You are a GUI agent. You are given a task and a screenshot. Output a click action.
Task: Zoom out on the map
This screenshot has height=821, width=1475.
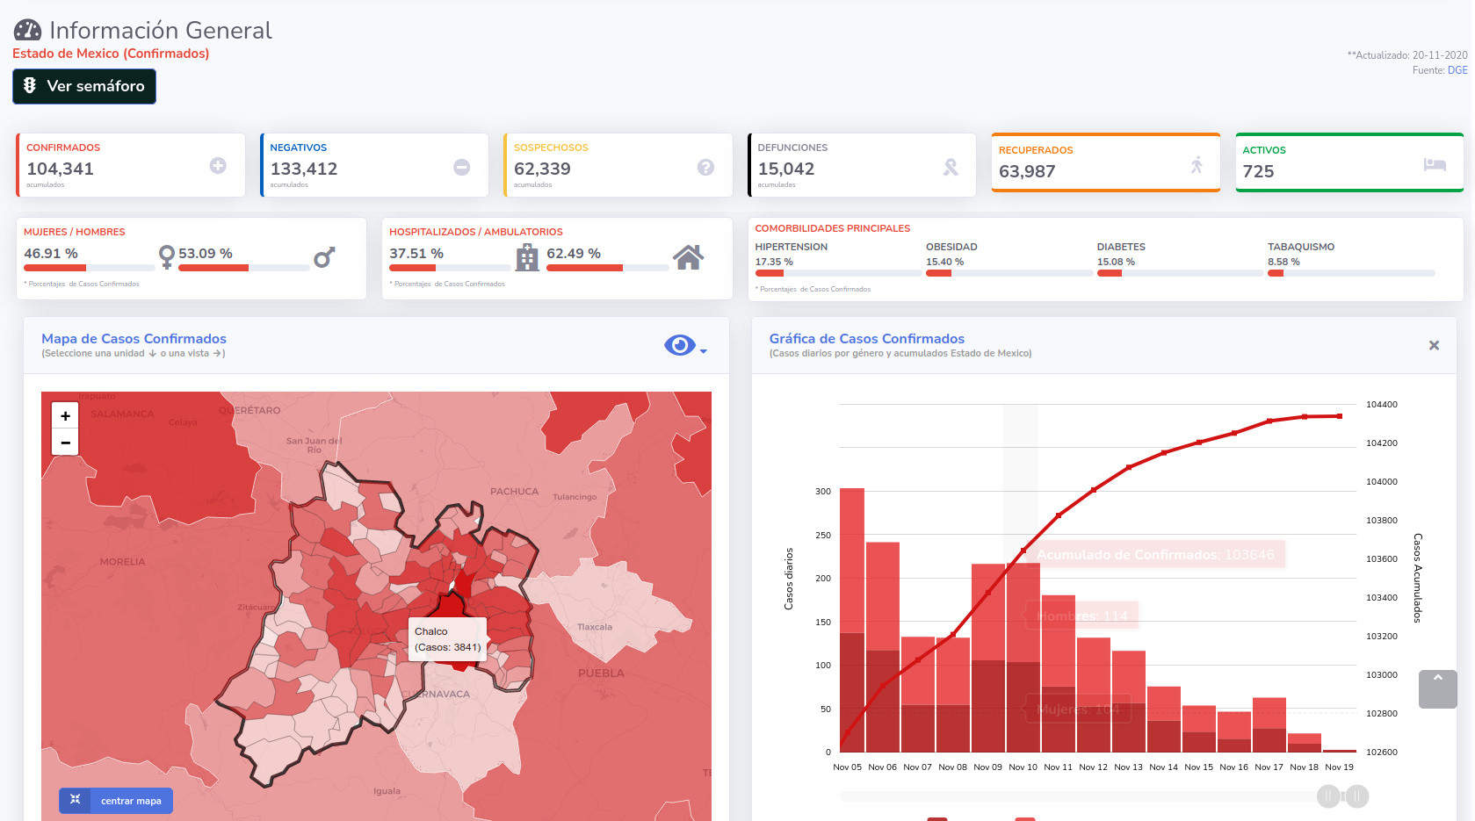pos(65,442)
